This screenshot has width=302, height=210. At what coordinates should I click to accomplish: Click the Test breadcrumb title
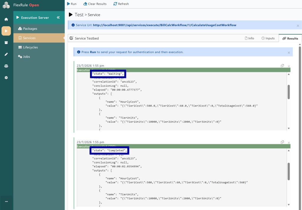point(79,15)
